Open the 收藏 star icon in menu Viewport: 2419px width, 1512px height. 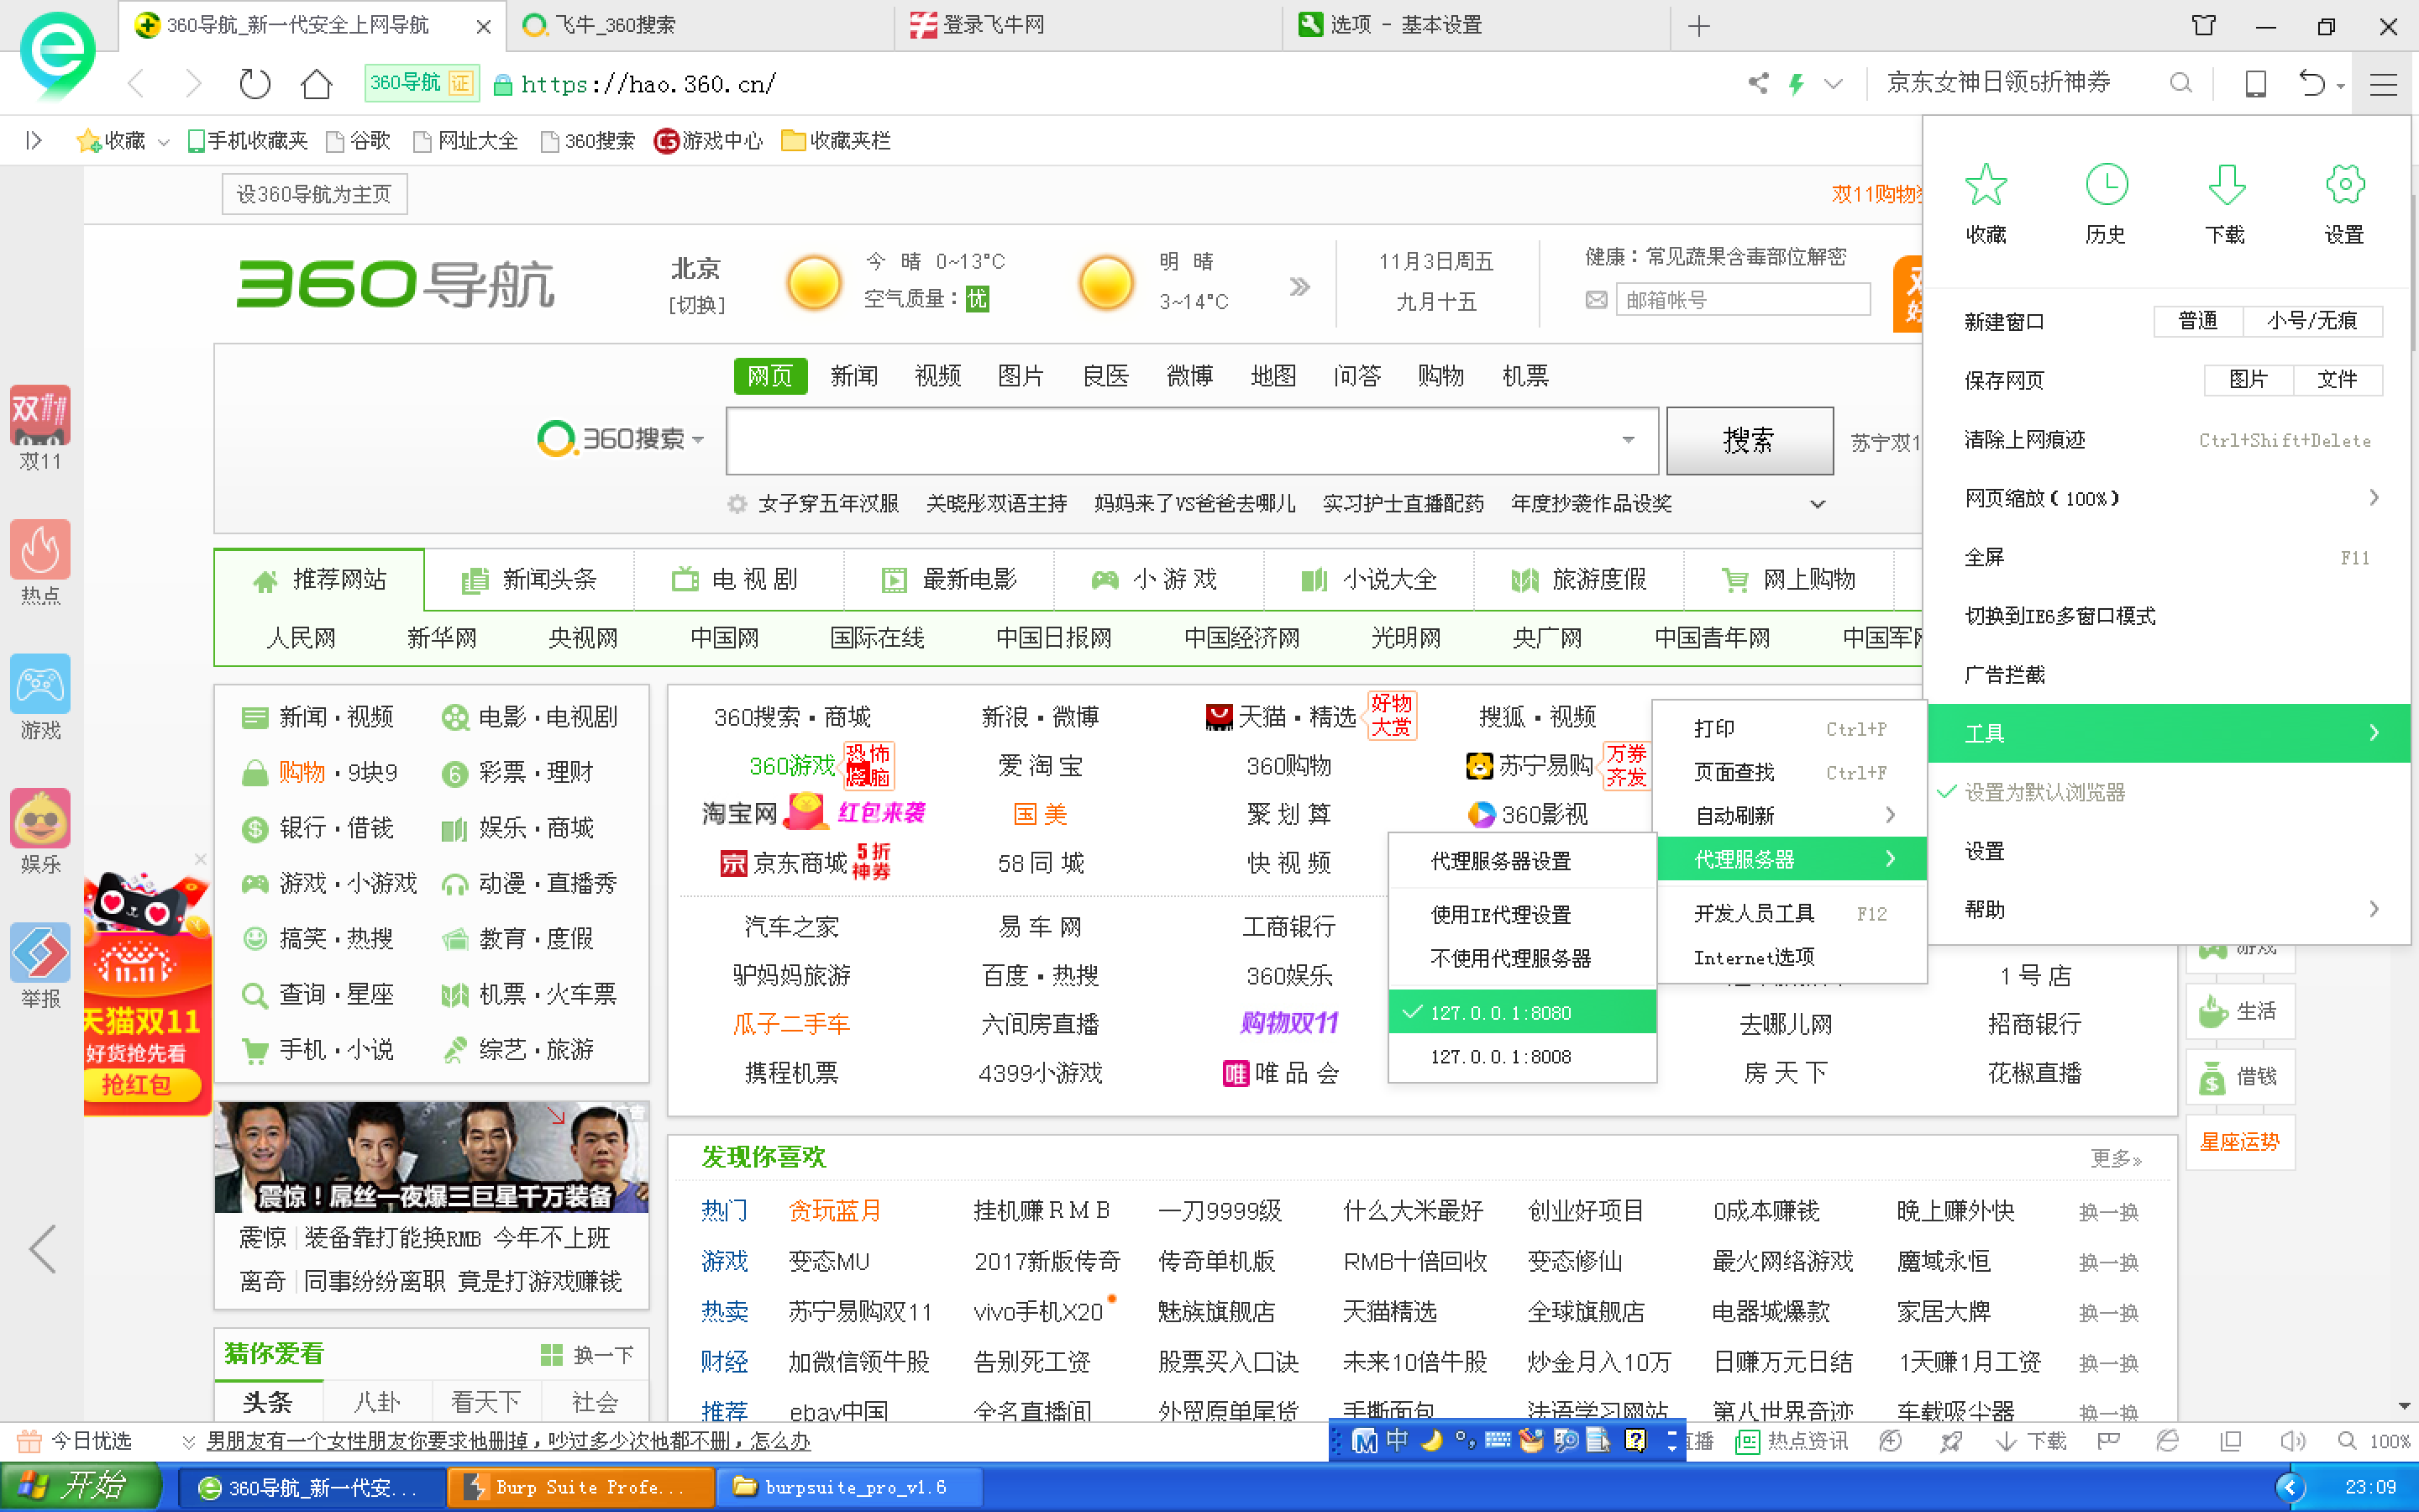[1986, 185]
